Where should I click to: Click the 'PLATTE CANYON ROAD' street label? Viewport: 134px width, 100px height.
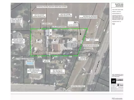[x=97, y=66]
